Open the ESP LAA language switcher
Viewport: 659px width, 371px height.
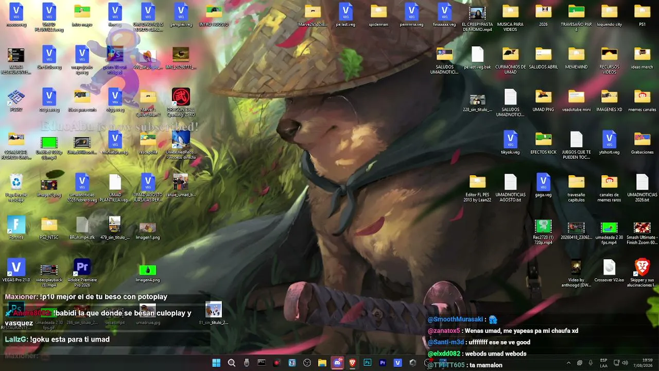pyautogui.click(x=603, y=363)
